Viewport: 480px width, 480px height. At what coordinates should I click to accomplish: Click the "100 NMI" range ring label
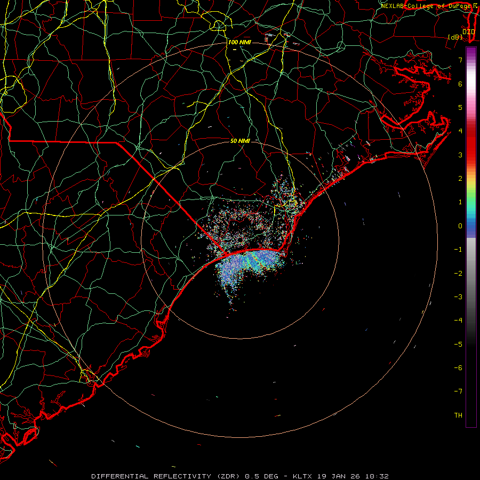pos(239,42)
